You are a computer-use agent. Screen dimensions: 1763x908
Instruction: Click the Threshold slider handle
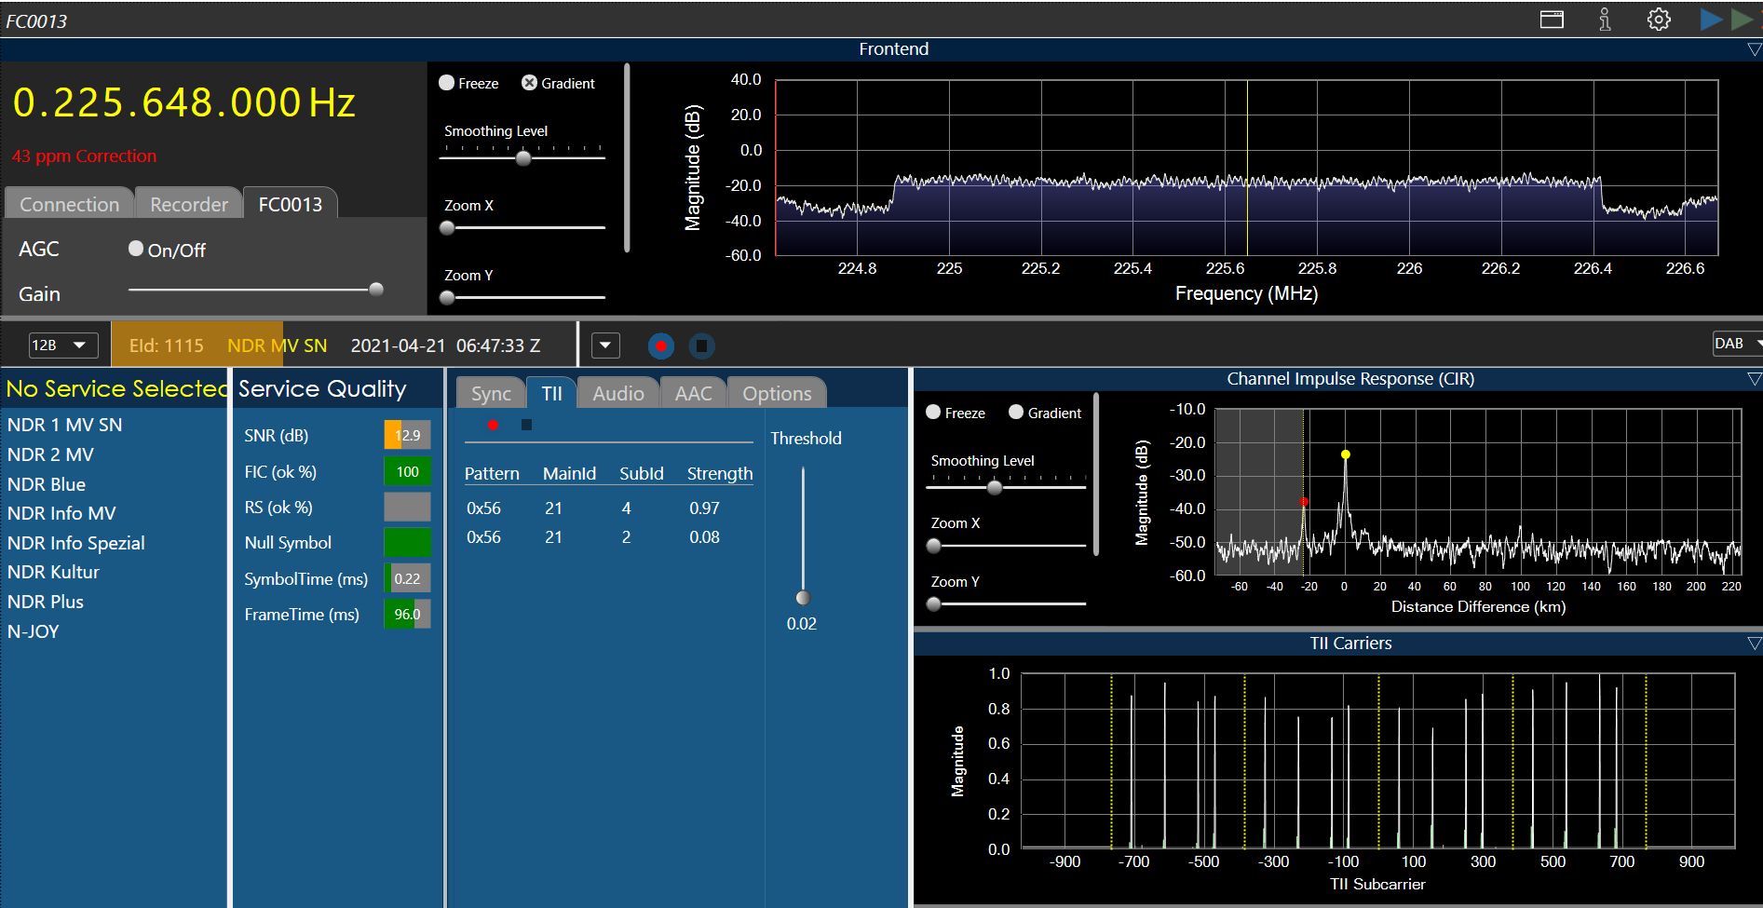[x=803, y=598]
